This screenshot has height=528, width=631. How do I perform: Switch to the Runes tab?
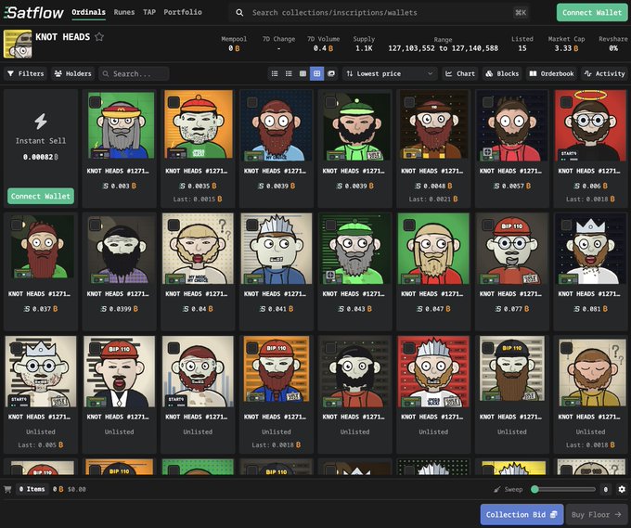(124, 12)
